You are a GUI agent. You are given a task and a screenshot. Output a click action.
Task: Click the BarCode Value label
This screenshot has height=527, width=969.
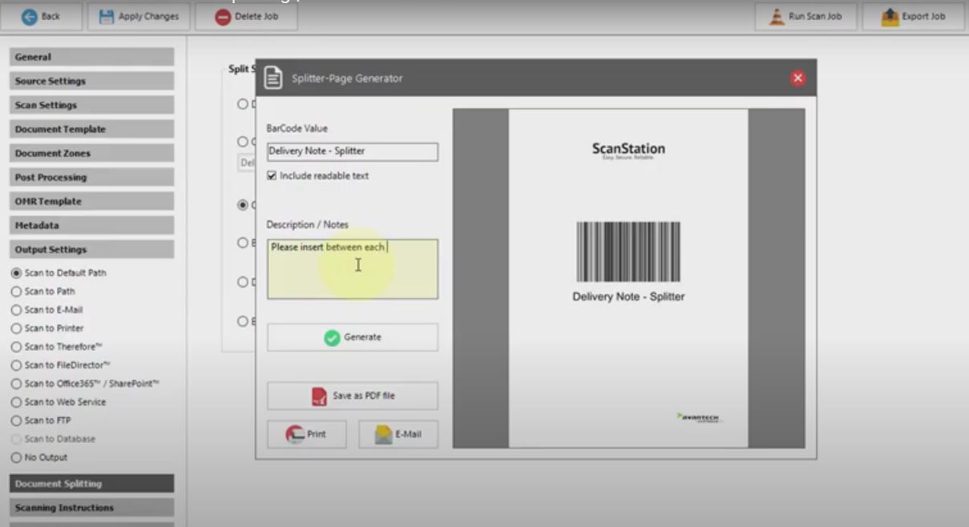click(297, 128)
